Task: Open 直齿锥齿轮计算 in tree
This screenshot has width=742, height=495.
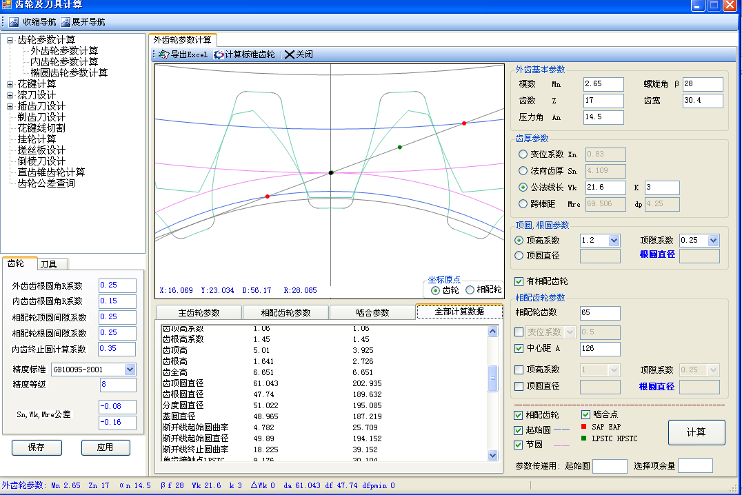Action: point(51,172)
